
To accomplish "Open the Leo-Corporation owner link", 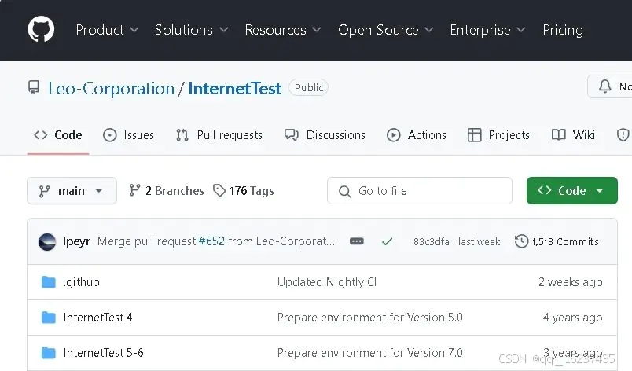I will [111, 88].
